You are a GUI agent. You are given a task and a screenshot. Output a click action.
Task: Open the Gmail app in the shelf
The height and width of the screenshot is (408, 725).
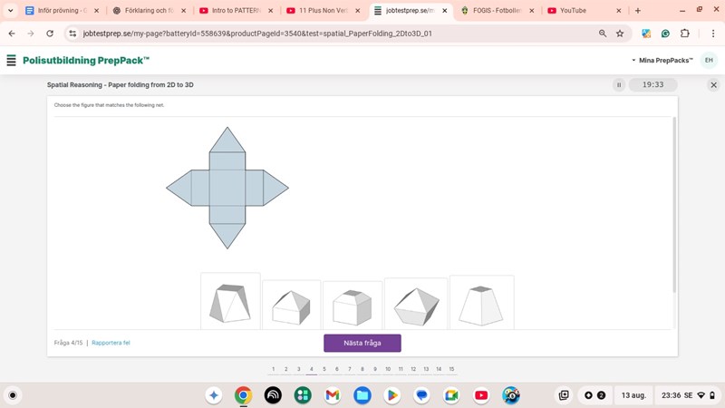point(333,395)
